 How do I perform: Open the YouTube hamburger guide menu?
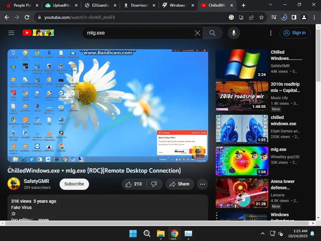tap(11, 33)
